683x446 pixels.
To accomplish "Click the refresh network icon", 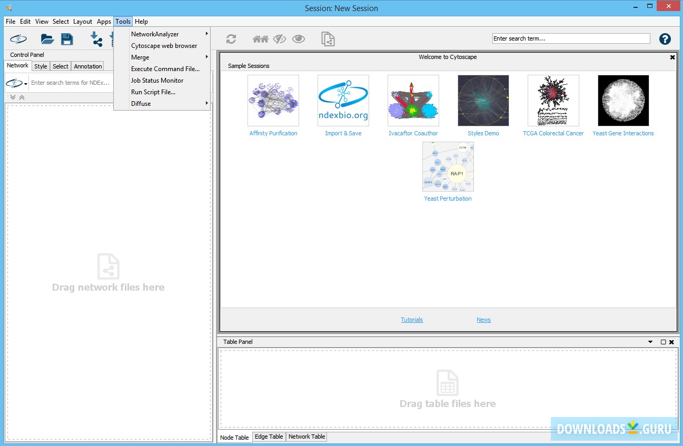I will click(x=231, y=38).
